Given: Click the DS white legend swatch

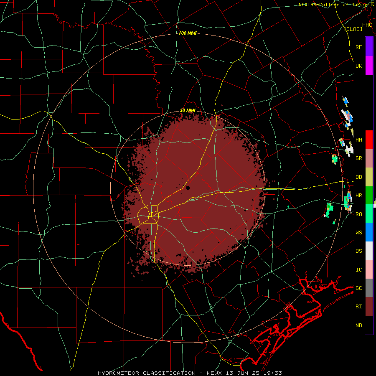Looking at the screenshot, I should (369, 251).
